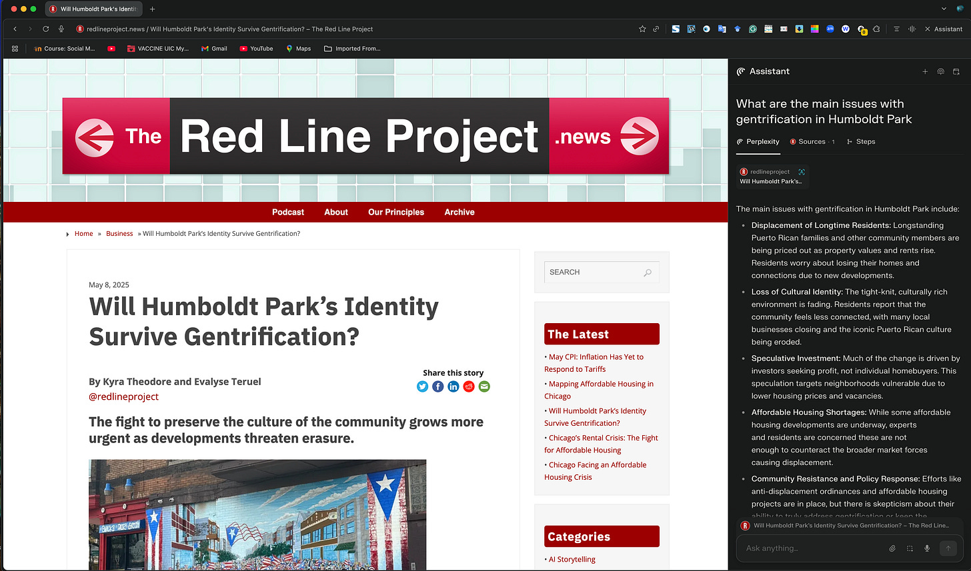The width and height of the screenshot is (971, 571).
Task: Open the Archive menu item
Action: (459, 212)
